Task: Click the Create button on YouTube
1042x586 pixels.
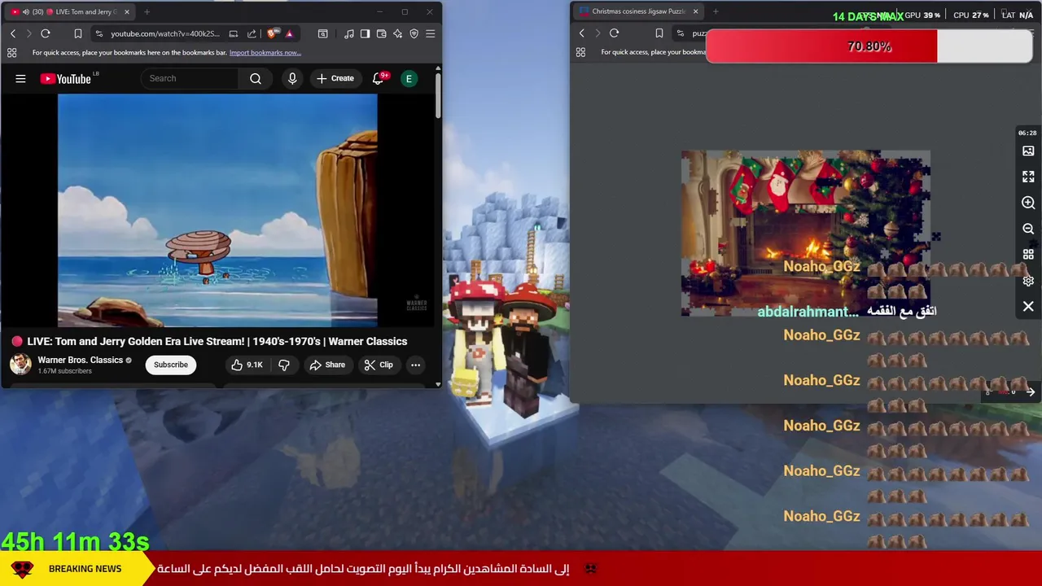Action: [x=335, y=78]
